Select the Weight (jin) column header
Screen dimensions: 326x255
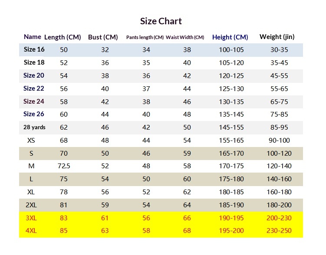[277, 37]
